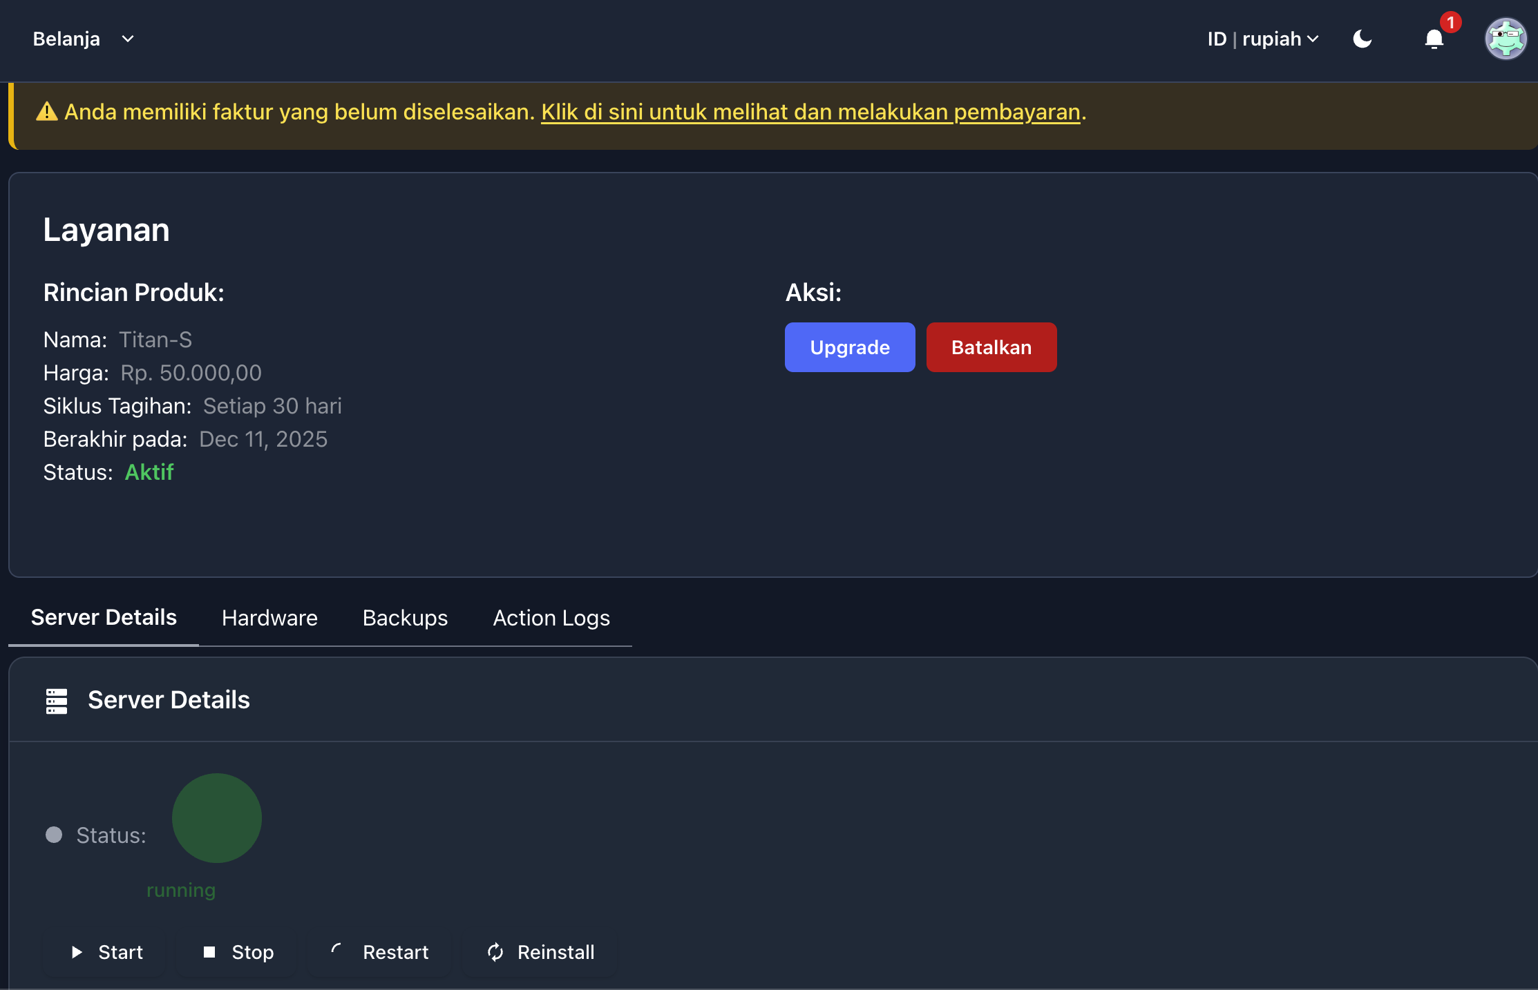Viewport: 1538px width, 990px height.
Task: Click the green running status circle
Action: 217,818
